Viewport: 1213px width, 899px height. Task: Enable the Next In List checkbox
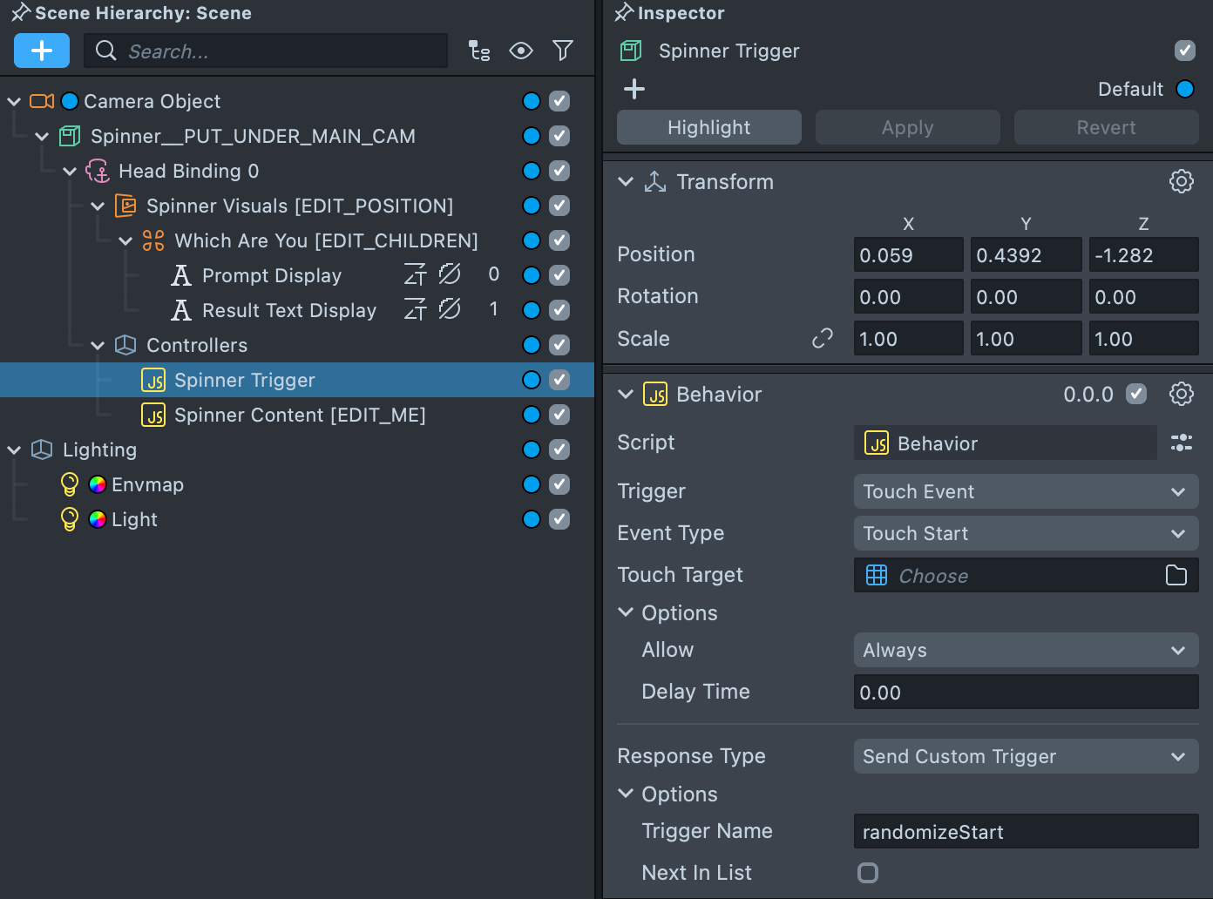pyautogui.click(x=868, y=873)
